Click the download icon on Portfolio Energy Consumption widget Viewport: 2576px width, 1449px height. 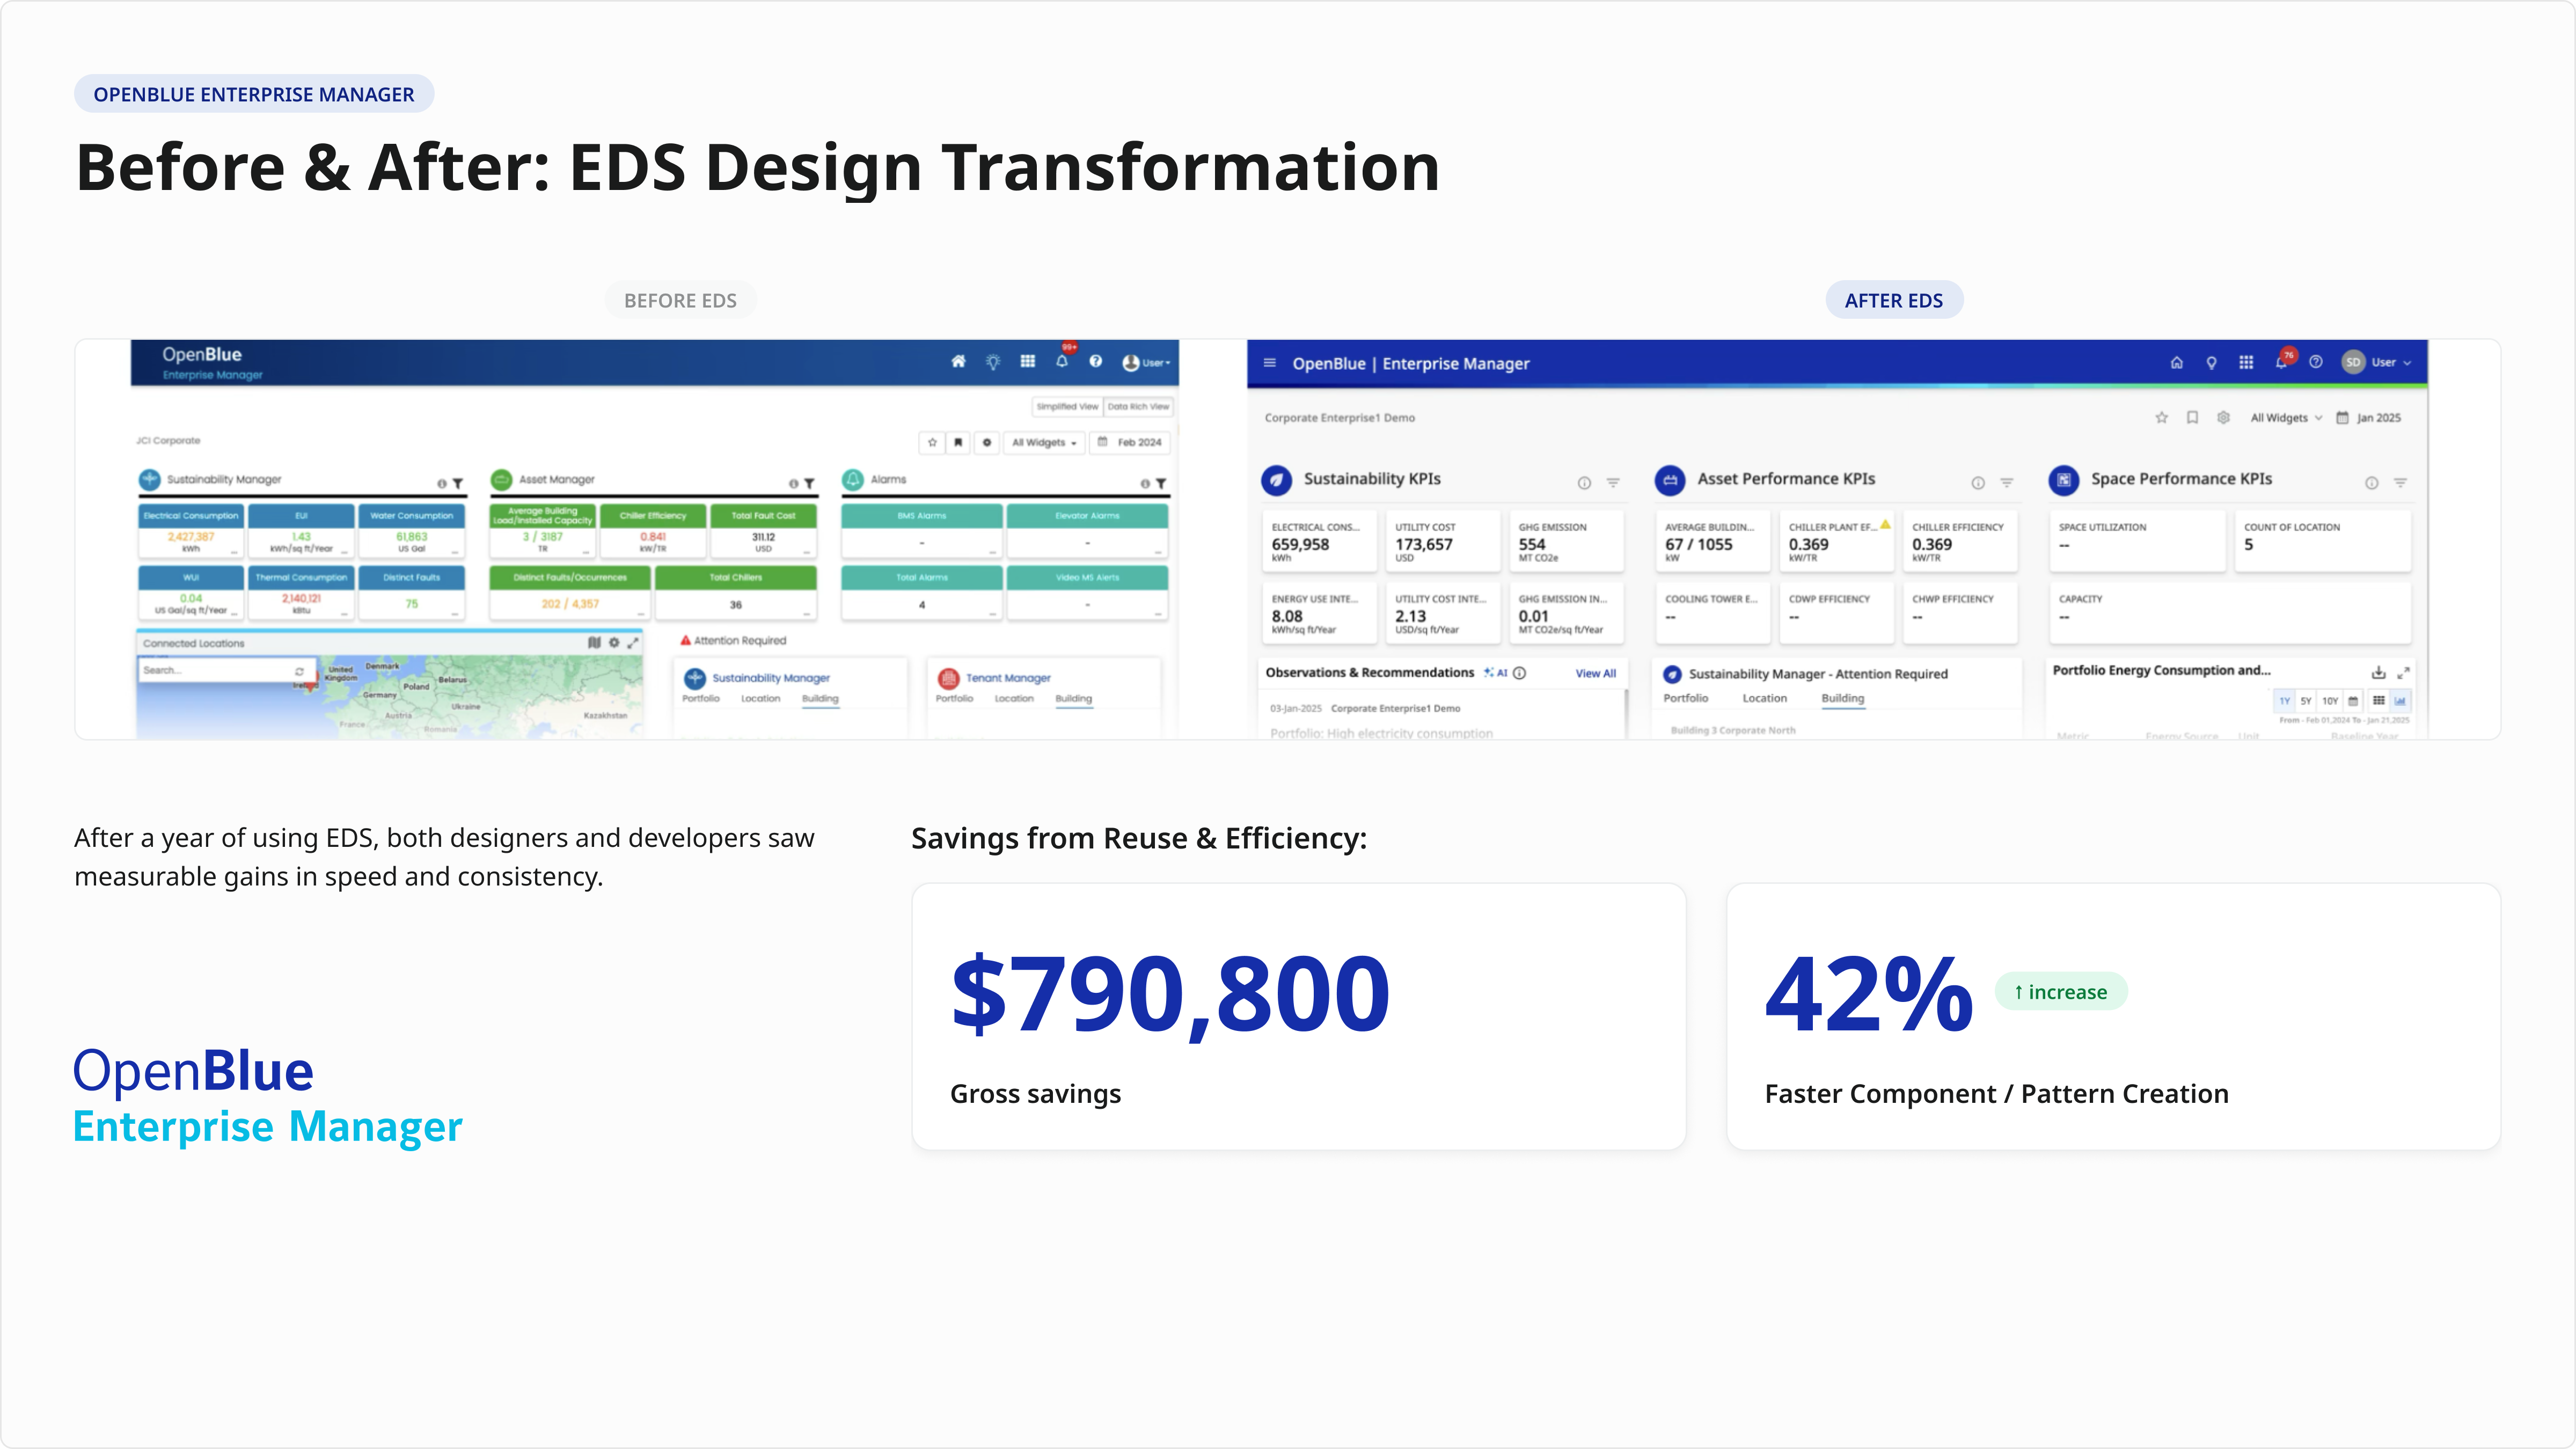point(2379,672)
